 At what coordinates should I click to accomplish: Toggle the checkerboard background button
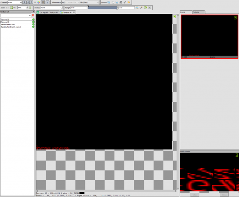43,2
